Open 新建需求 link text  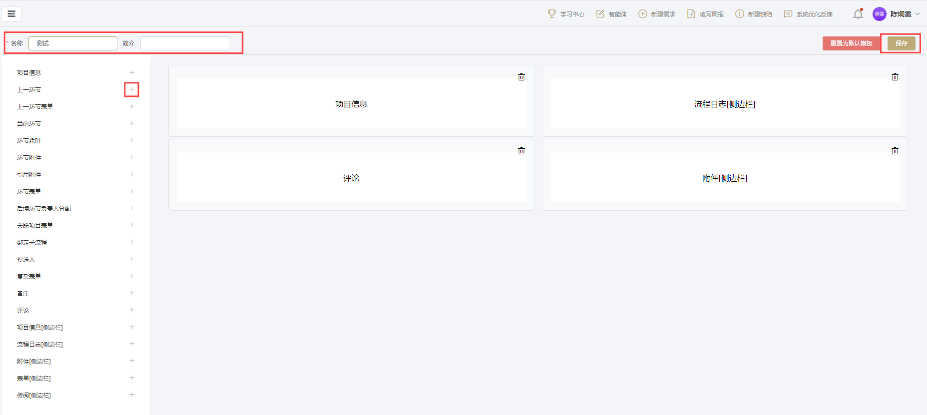point(663,14)
